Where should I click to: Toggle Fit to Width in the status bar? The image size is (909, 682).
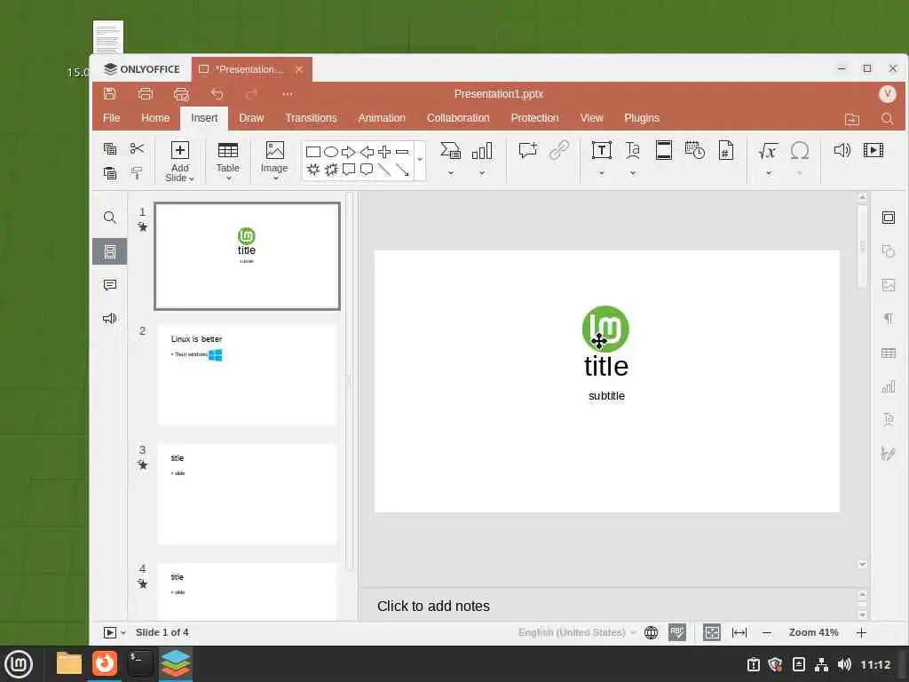739,632
